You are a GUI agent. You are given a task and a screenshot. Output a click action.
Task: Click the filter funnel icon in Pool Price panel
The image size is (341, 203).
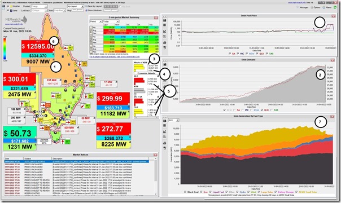[x=165, y=47]
